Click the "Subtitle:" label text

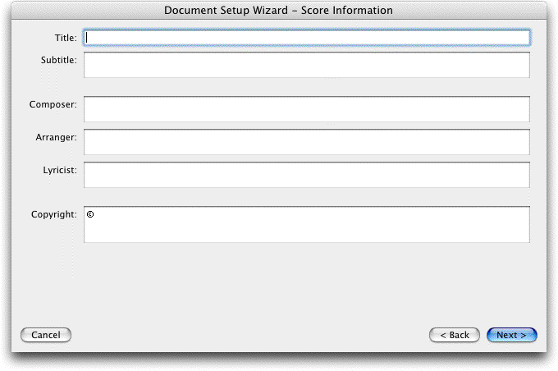pyautogui.click(x=59, y=60)
